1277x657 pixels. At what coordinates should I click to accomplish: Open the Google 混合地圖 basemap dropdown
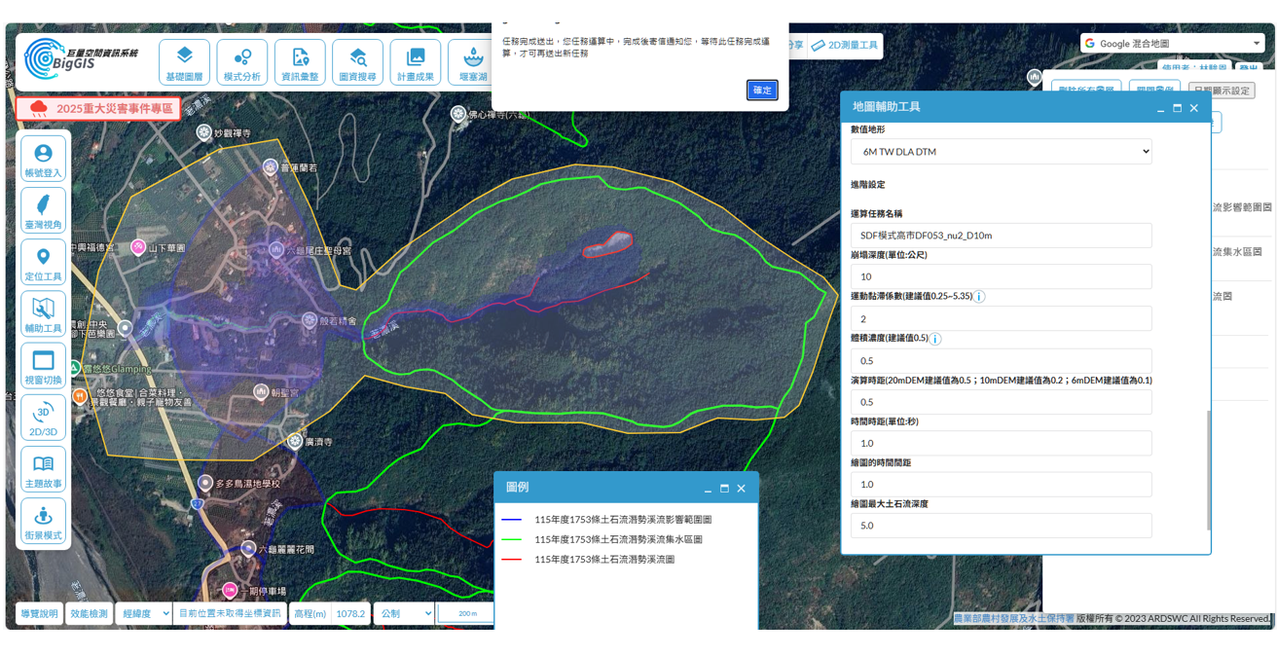pyautogui.click(x=1173, y=44)
